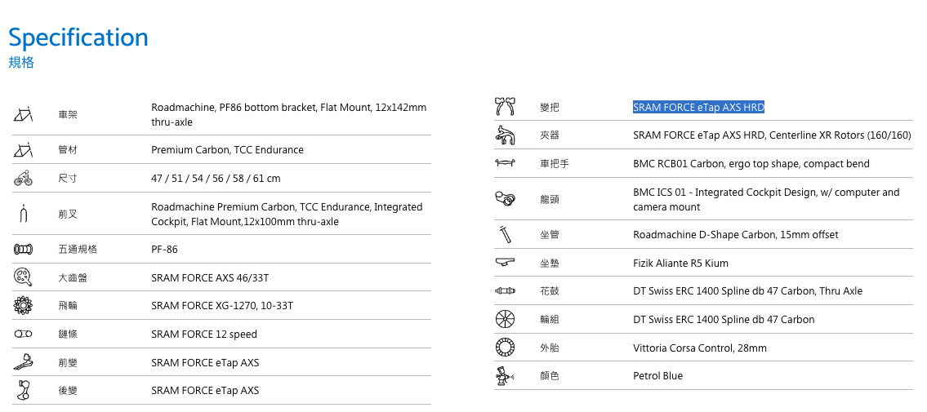Click the front derailleur icon beside 前變
927x412 pixels.
(x=23, y=362)
